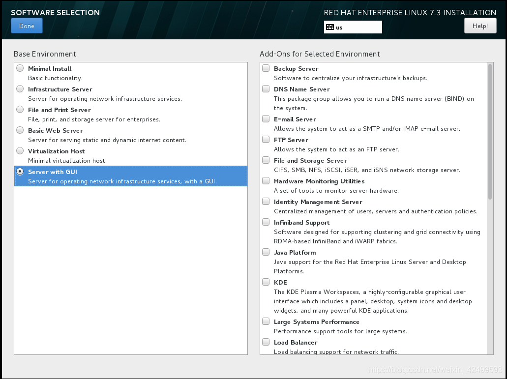This screenshot has height=379, width=507.
Task: Enable Infiniband Support checkbox
Action: [x=266, y=222]
